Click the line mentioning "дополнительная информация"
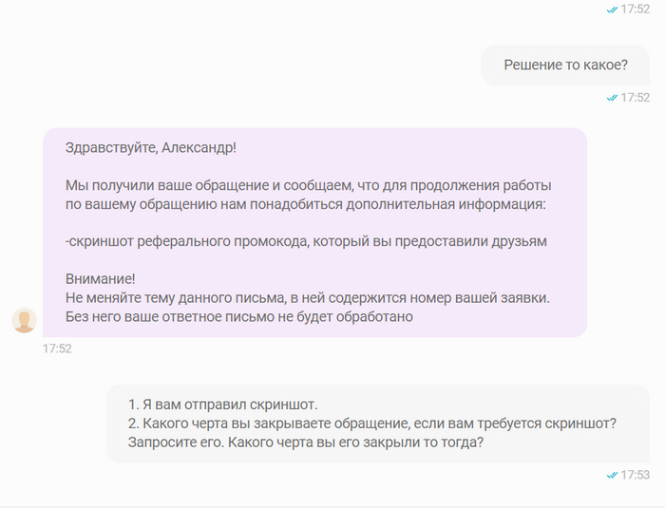Image resolution: width=665 pixels, height=508 pixels. coord(305,204)
